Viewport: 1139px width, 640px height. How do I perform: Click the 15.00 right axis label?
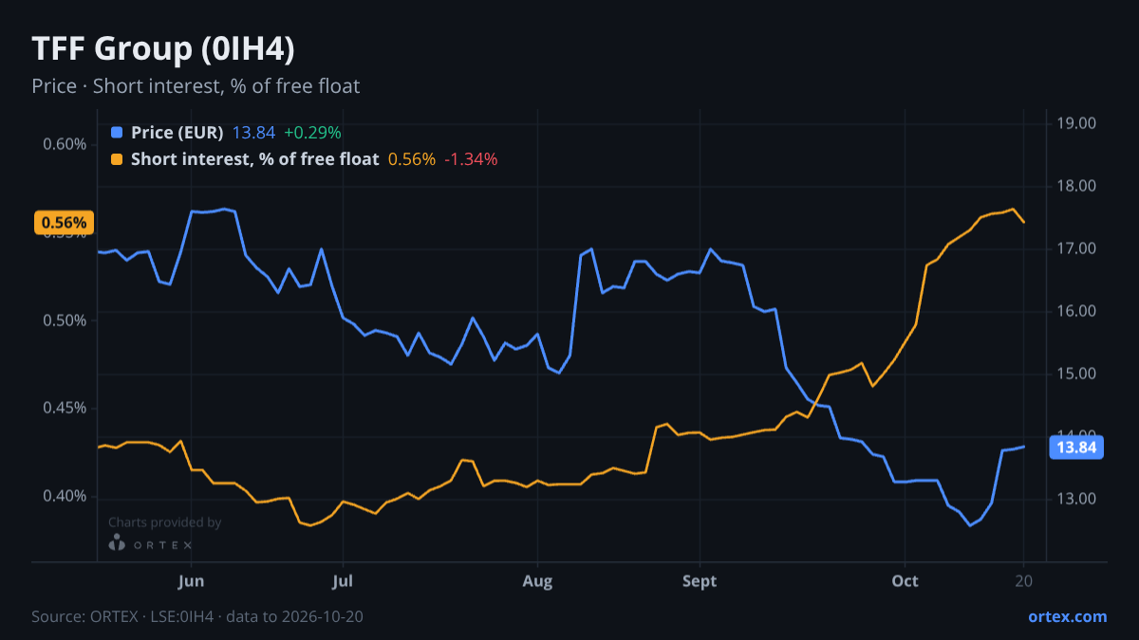coord(1077,374)
